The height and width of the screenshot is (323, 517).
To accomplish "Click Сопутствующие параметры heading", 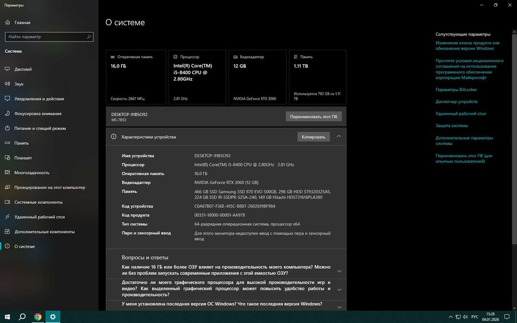I will pos(463,34).
